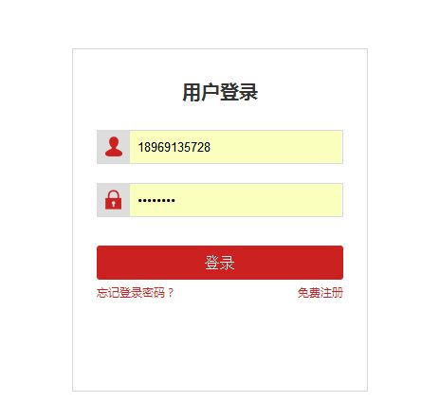The height and width of the screenshot is (402, 440).
Task: Select the gray box containing person icon
Action: (x=114, y=147)
